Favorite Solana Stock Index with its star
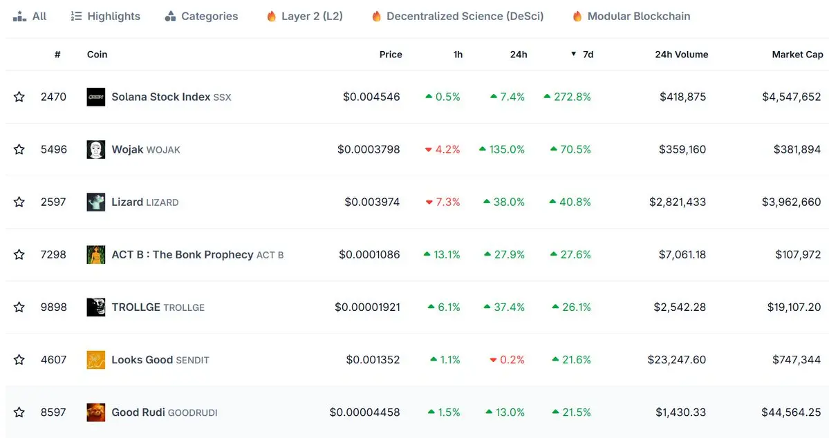Screen dimensions: 829x438 (x=19, y=97)
